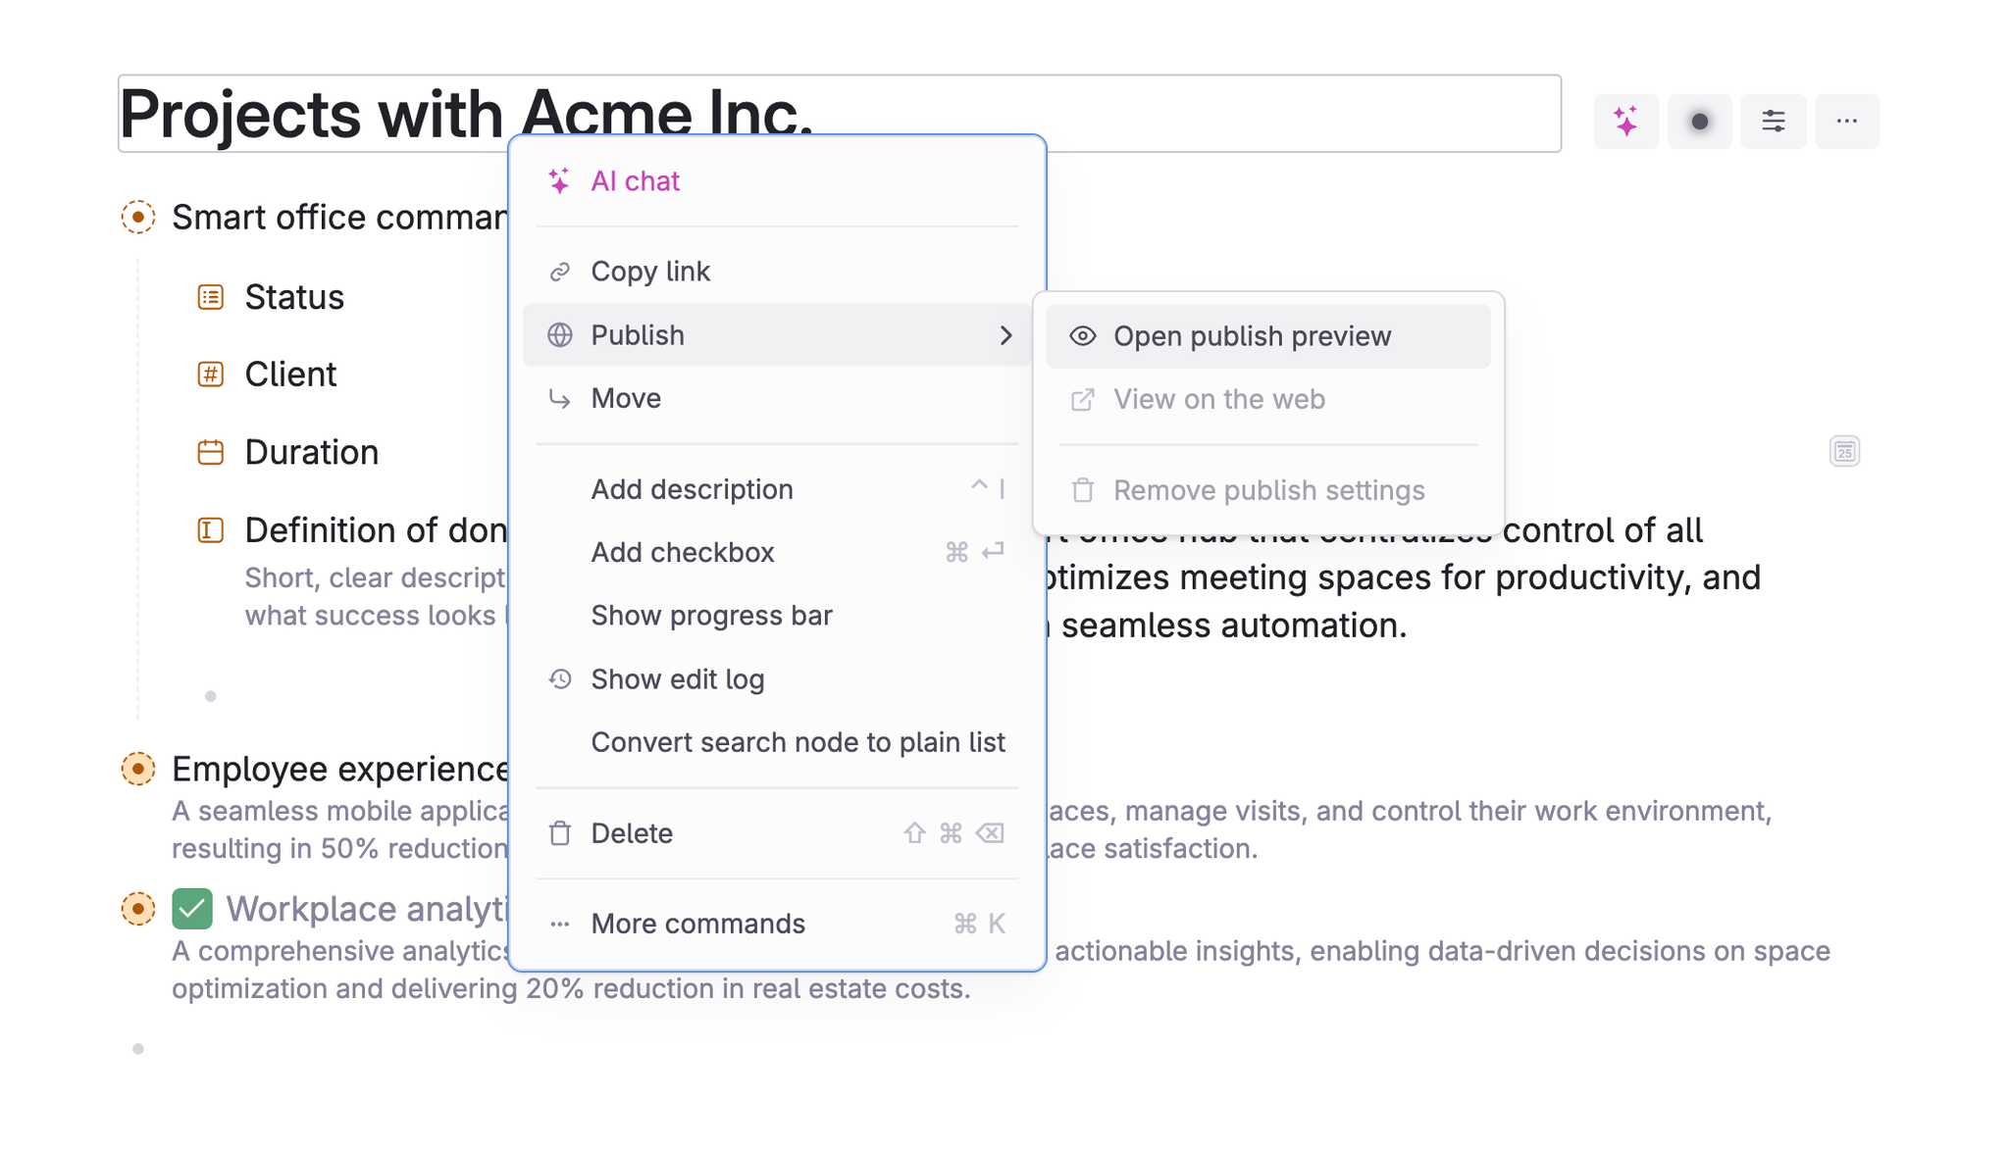Click the history icon beside Show edit log
The height and width of the screenshot is (1152, 2009).
click(x=559, y=679)
